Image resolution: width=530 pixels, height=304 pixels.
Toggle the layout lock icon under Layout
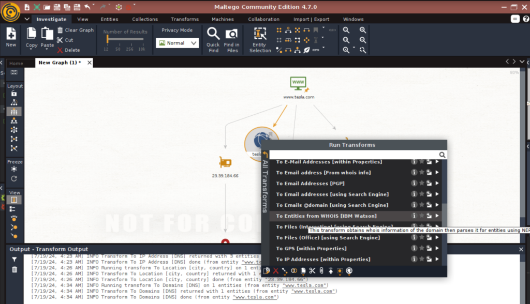coord(14,94)
